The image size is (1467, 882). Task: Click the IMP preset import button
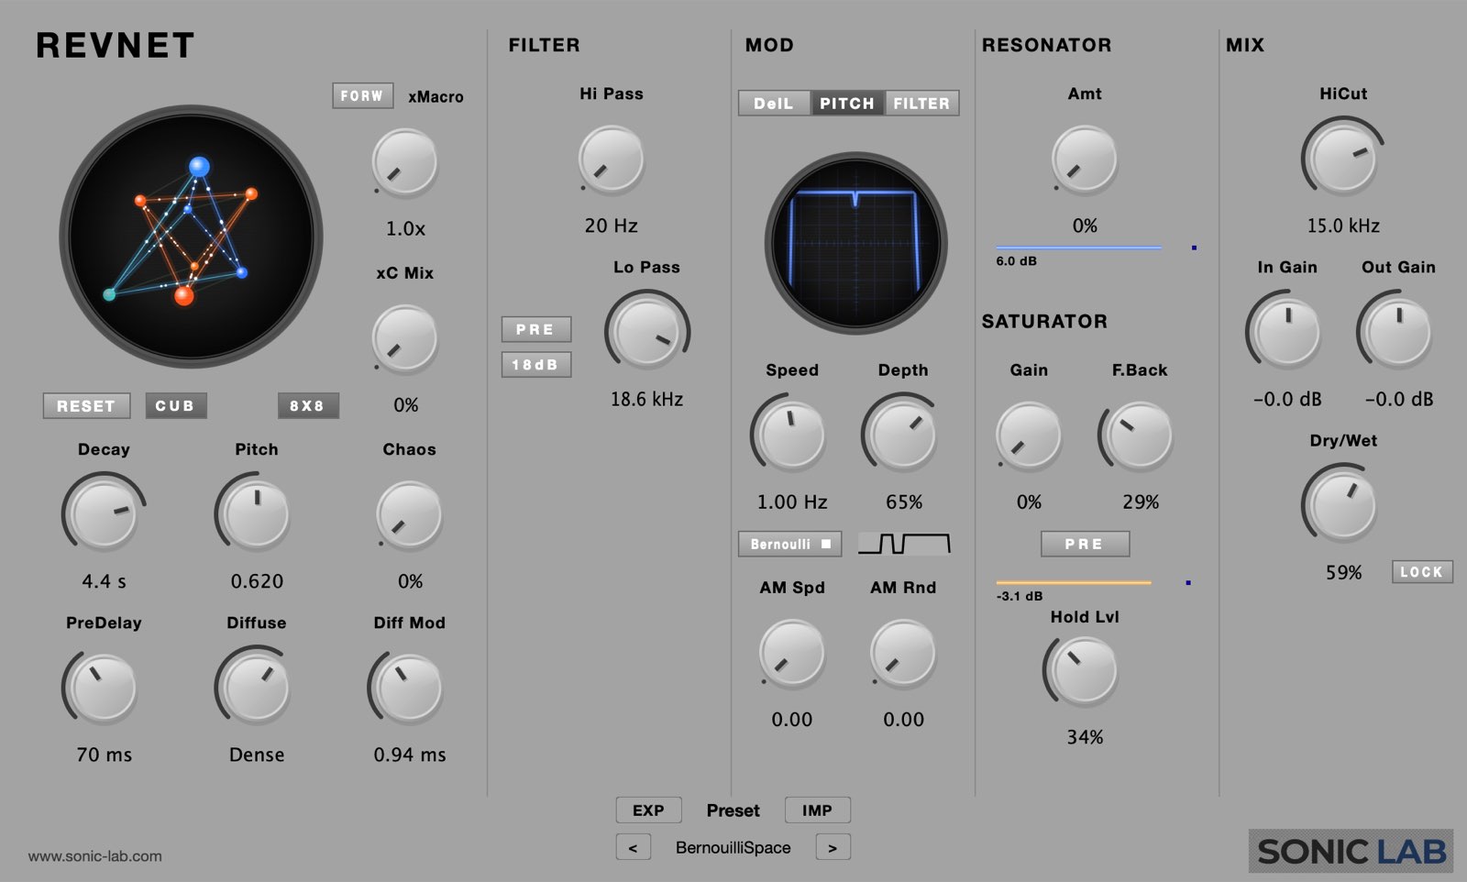point(817,810)
